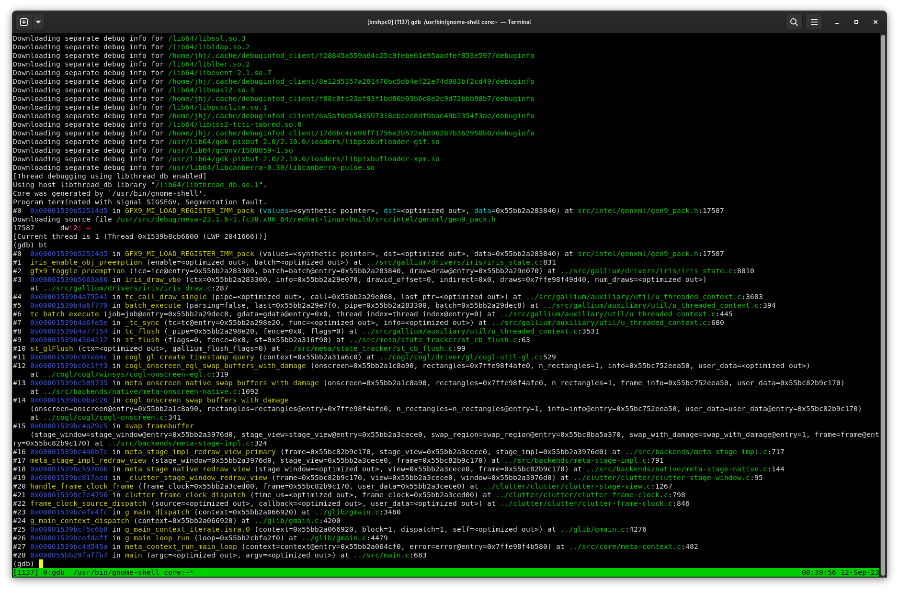Click cogl_onscreen_egl_swap_buffers_with_damage in frame #12

point(216,366)
